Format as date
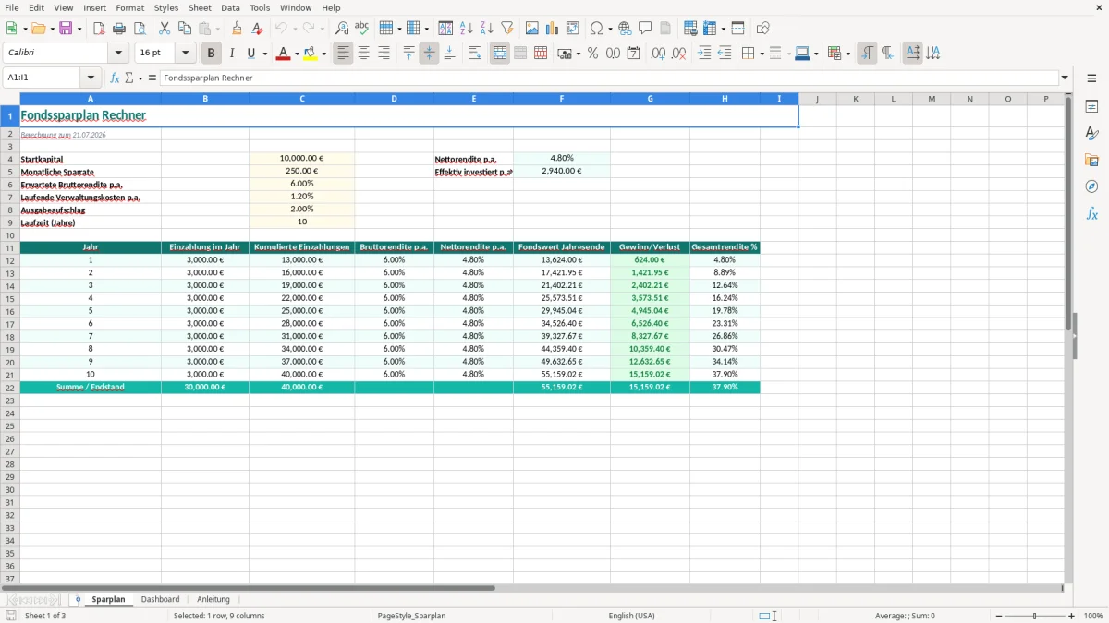 click(x=634, y=54)
